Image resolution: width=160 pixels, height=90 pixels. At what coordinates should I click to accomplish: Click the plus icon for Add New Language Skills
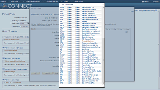[x=3, y=58]
